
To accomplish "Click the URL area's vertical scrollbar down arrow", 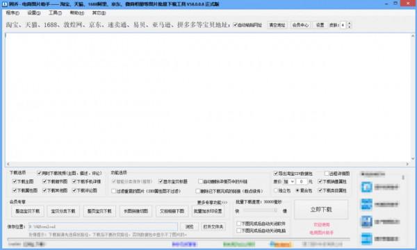I will (x=413, y=159).
